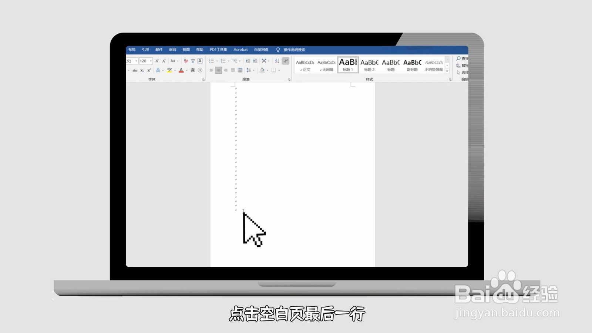Image resolution: width=592 pixels, height=333 pixels.
Task: Open the 引用 ribbon tab
Action: click(x=145, y=50)
